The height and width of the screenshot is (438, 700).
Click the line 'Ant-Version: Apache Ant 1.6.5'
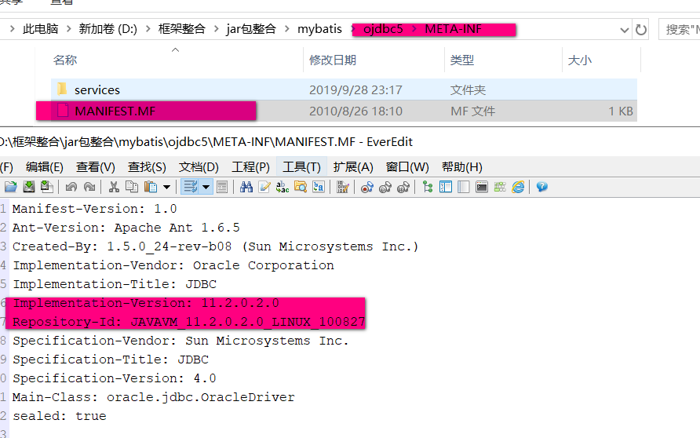(x=126, y=228)
